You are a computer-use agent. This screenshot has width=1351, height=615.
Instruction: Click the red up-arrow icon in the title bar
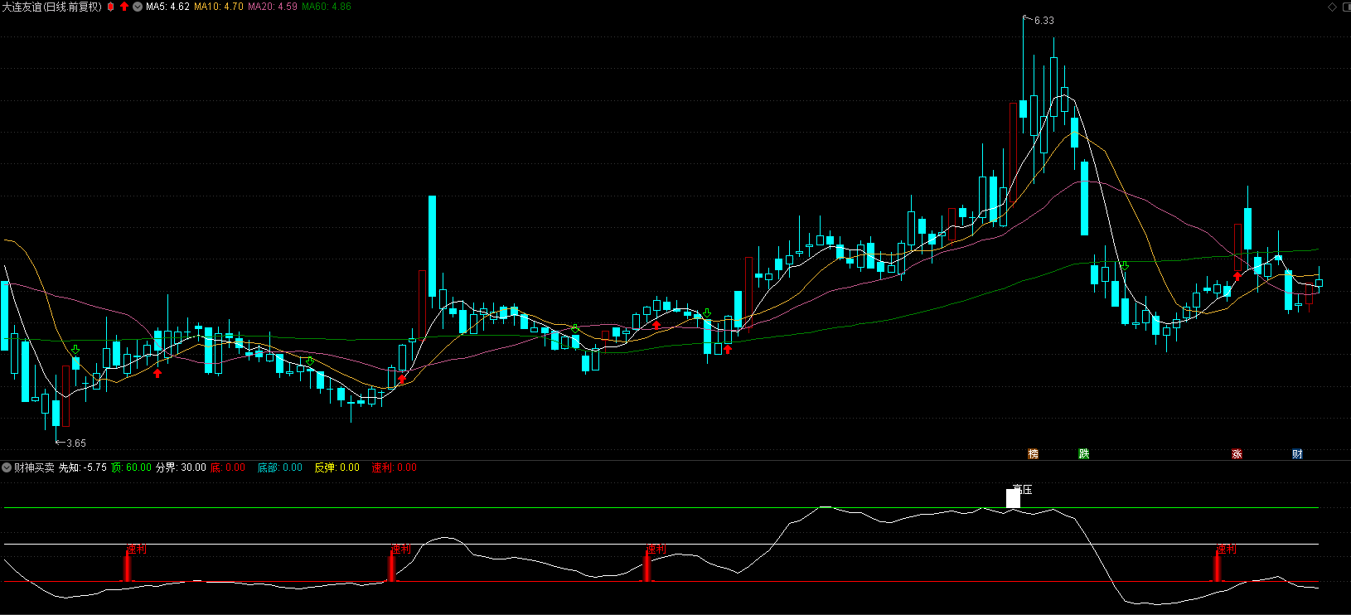[124, 7]
